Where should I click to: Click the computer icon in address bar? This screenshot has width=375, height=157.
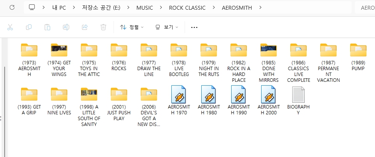tap(32, 7)
